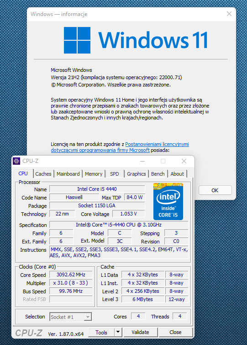
Task: Expand the Socket #1 selection dropdown
Action: (88, 317)
